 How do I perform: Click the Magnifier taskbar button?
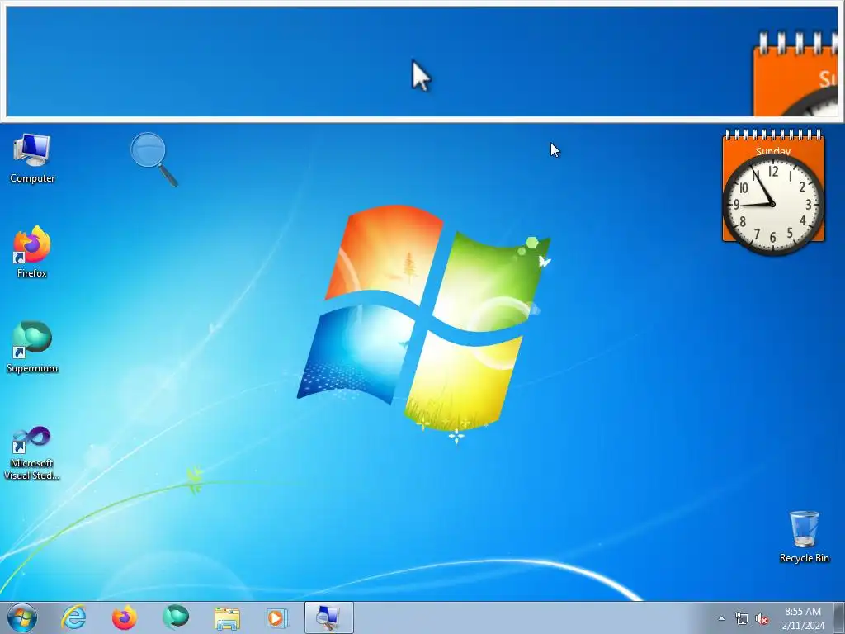[328, 617]
